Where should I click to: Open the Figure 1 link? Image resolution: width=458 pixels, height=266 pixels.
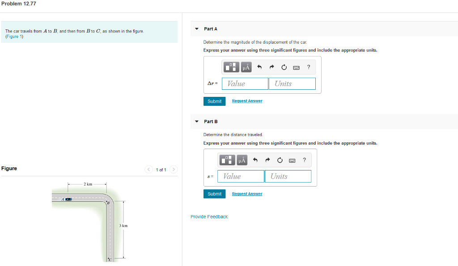click(x=14, y=37)
